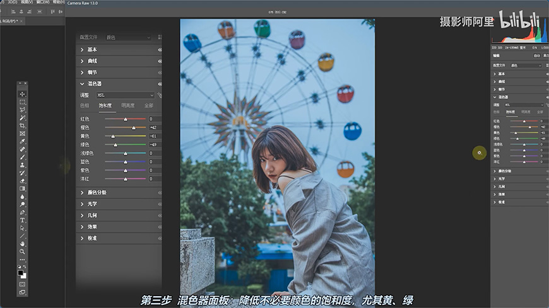Image resolution: width=549 pixels, height=308 pixels.
Task: Select the Crop tool
Action: (x=23, y=125)
